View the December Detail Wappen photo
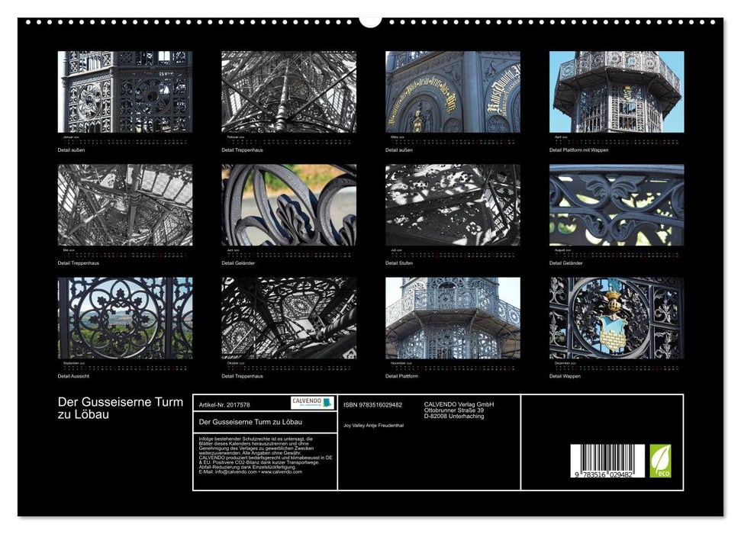The width and height of the screenshot is (741, 534). pos(617,317)
